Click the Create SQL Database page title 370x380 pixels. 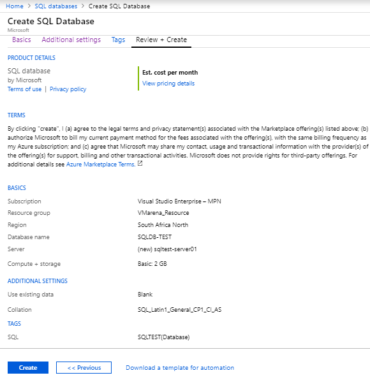tap(51, 21)
